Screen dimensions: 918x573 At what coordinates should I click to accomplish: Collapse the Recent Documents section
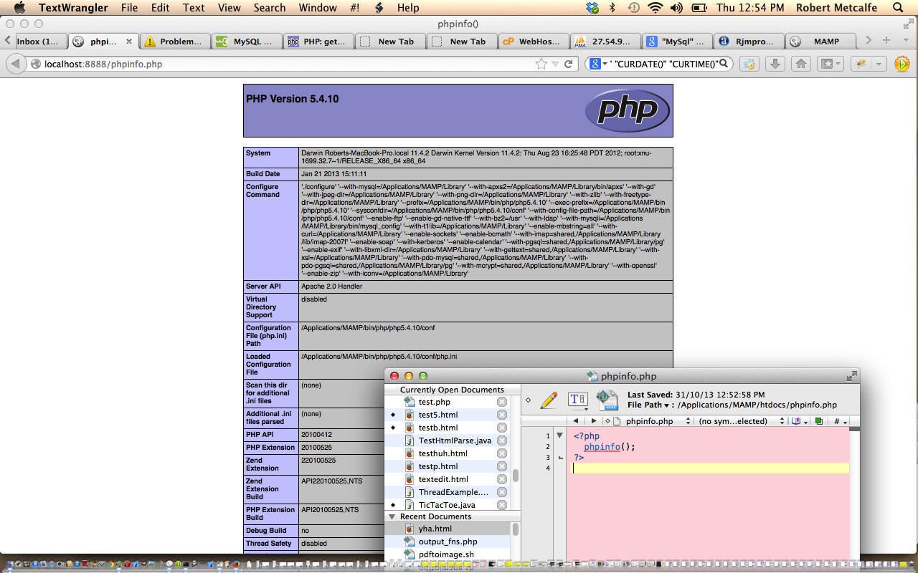[x=392, y=516]
